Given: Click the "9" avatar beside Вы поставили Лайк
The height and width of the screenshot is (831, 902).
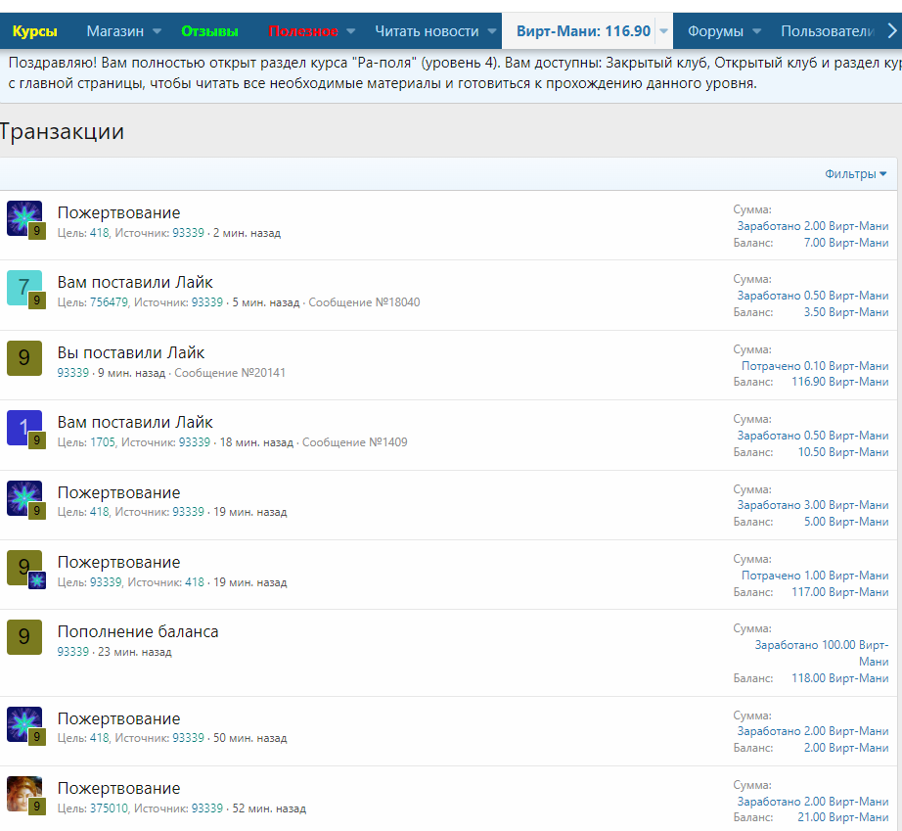Looking at the screenshot, I should 24,357.
